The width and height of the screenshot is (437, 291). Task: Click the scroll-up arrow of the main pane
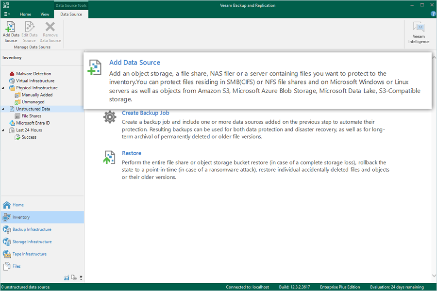click(x=434, y=57)
